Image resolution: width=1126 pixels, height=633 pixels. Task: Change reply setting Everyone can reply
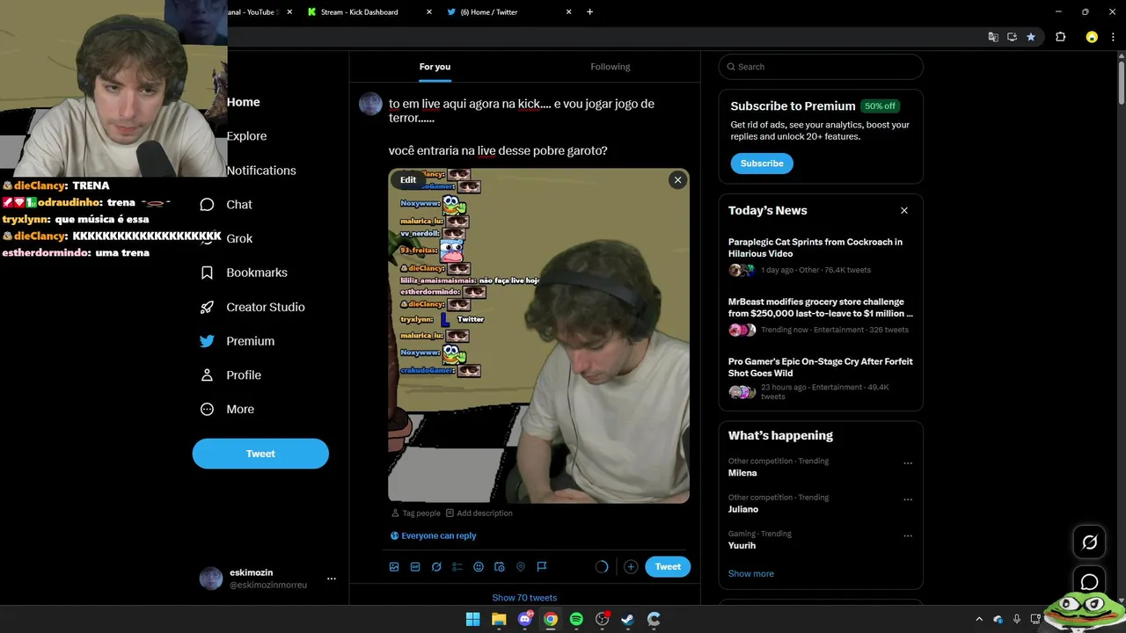[434, 535]
